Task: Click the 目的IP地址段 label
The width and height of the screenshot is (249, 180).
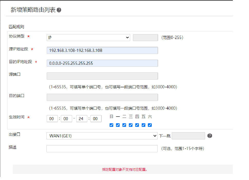Action: [21, 62]
